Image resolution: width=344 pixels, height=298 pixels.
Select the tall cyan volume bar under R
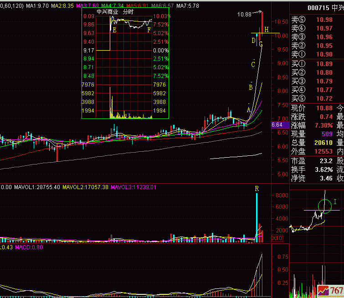[x=257, y=214]
